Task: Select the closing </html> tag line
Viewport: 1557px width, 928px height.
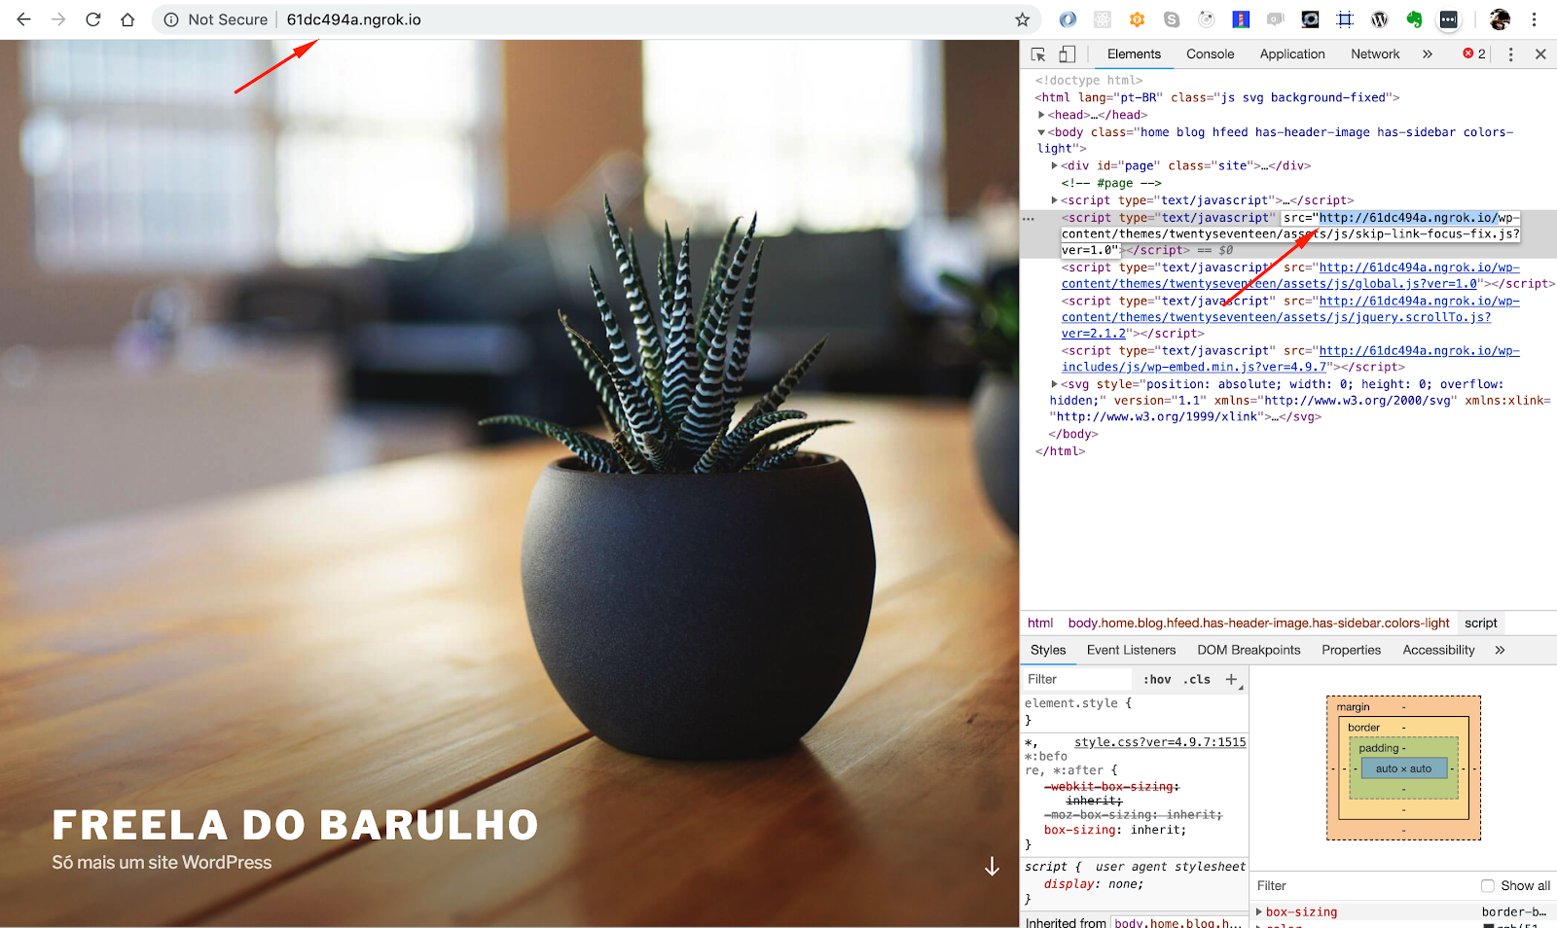Action: coord(1061,451)
